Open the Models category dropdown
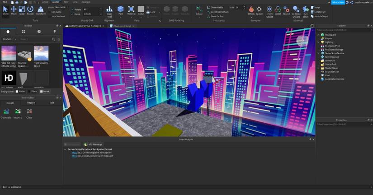 coord(9,39)
